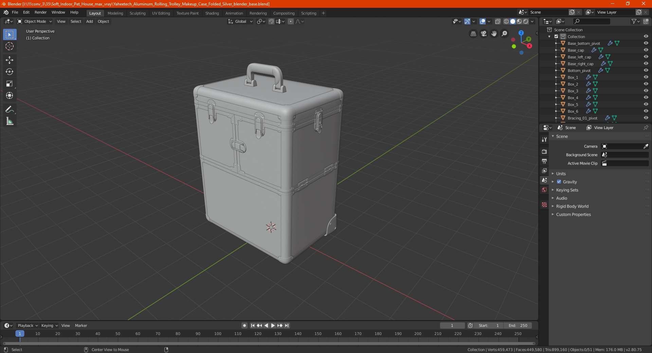Expand the Units panel
The image size is (652, 353).
(561, 174)
